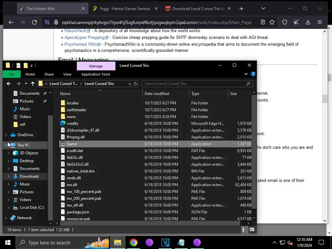Viewport: 332px width, 249px height.
Task: Select the Game application file
Action: click(x=155, y=144)
